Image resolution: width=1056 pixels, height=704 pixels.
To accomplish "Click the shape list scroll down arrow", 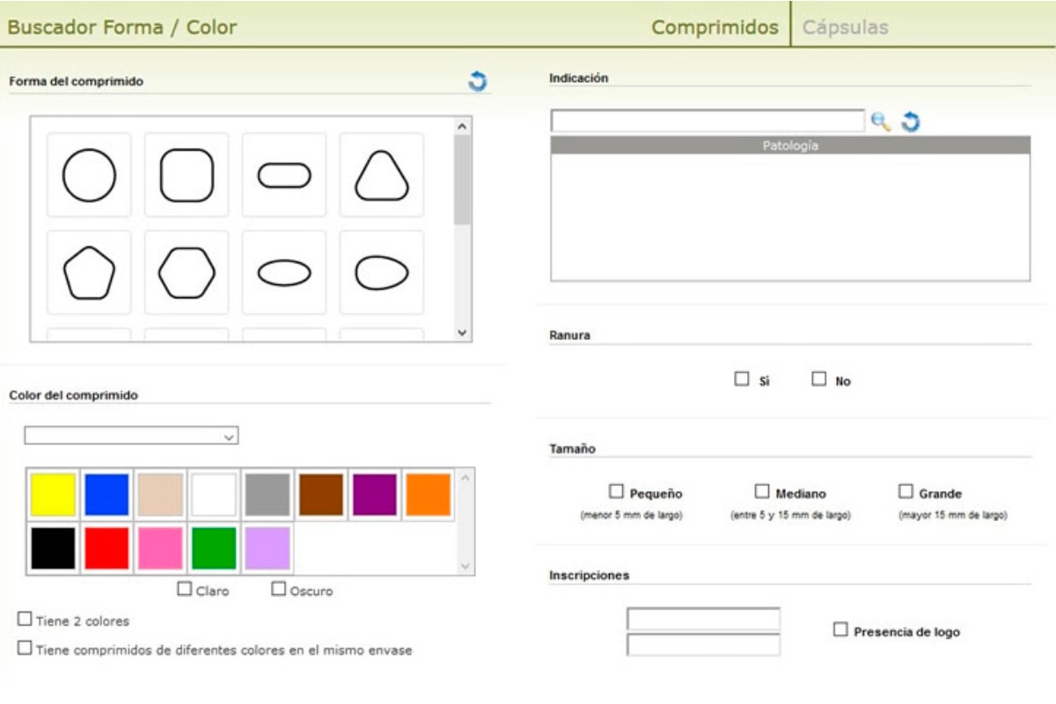I will coord(463,332).
